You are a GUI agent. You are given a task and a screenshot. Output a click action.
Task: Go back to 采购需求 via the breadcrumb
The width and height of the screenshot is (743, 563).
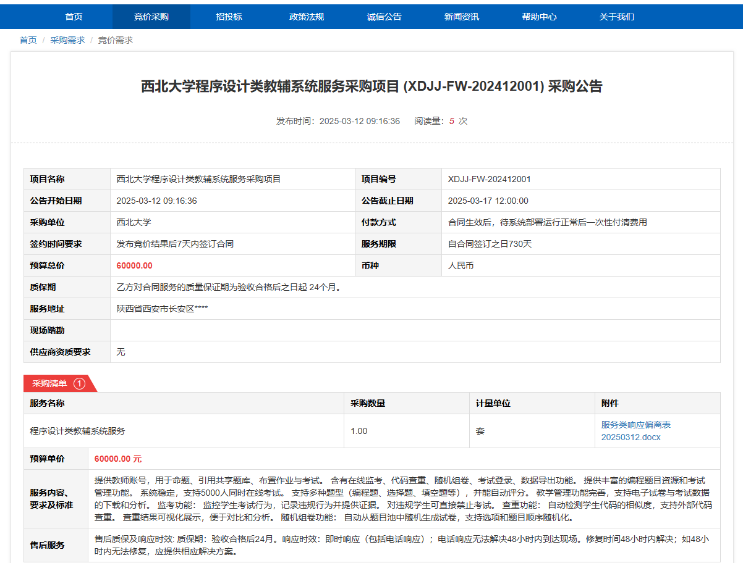[x=67, y=40]
